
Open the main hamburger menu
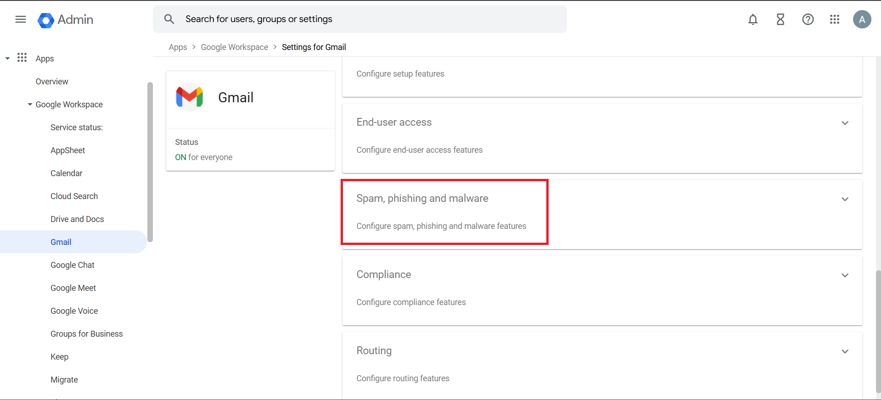[x=21, y=19]
